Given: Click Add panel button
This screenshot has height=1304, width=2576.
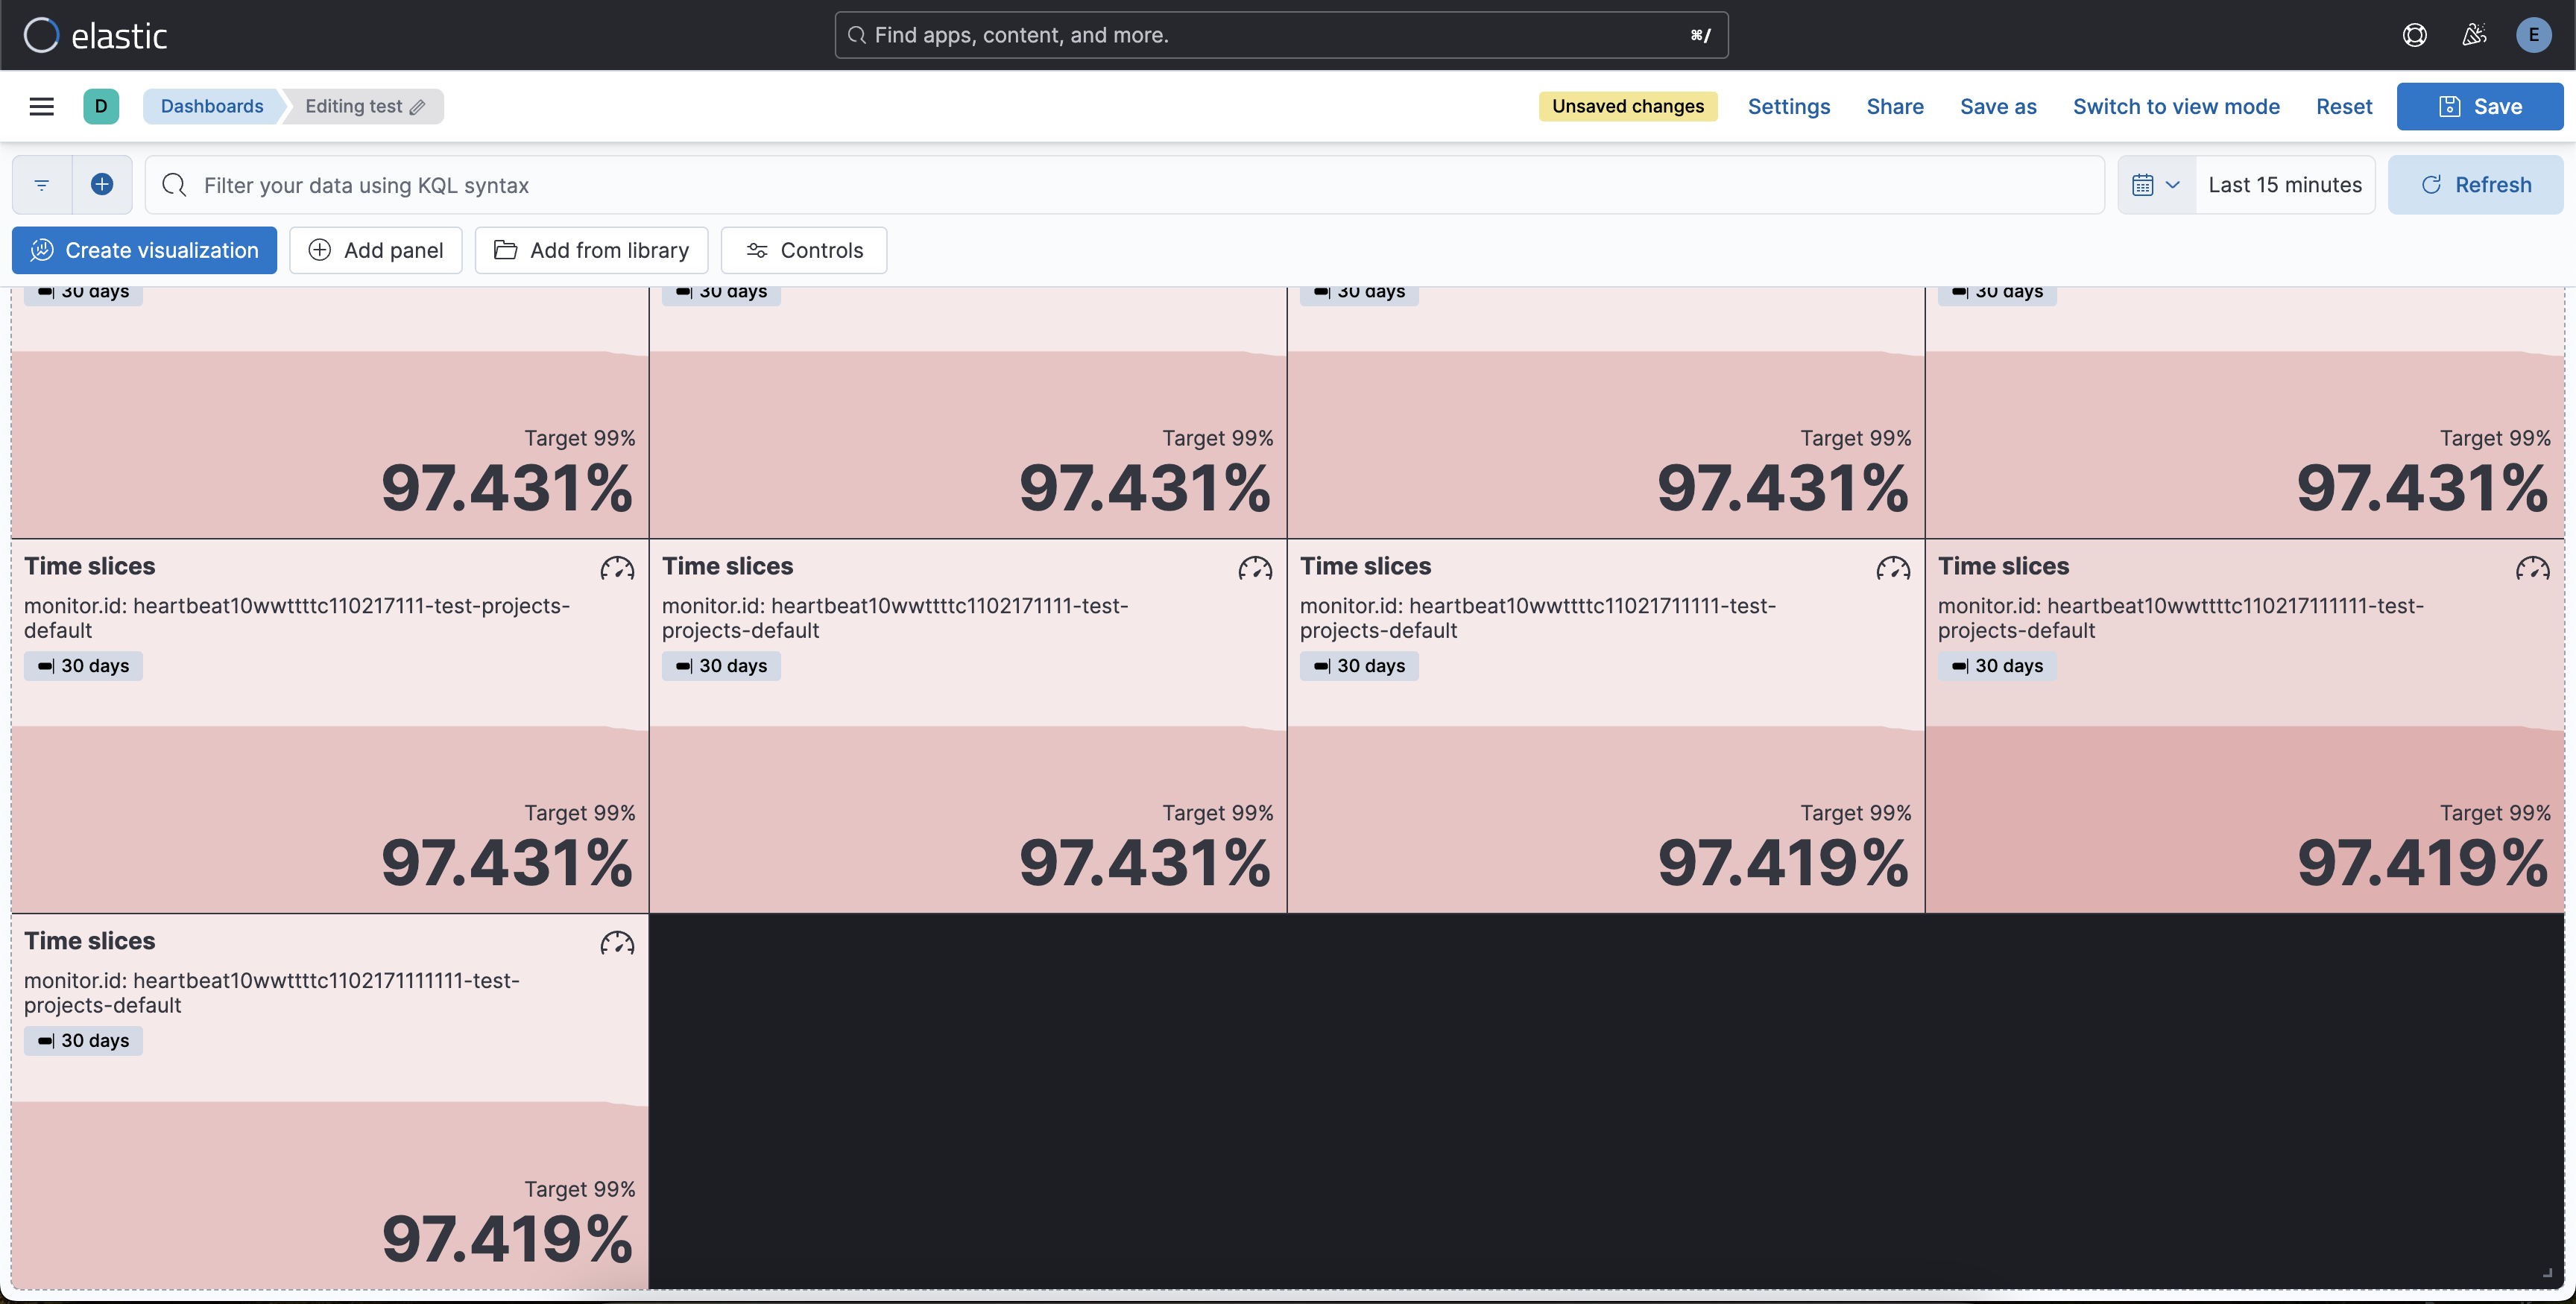Looking at the screenshot, I should coord(375,250).
